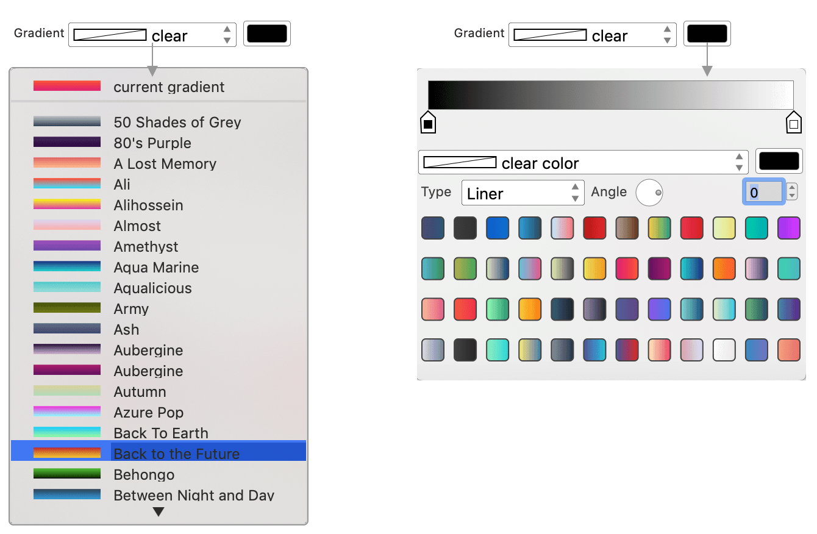Click black color well beside clear color
The image size is (817, 534).
(x=777, y=162)
